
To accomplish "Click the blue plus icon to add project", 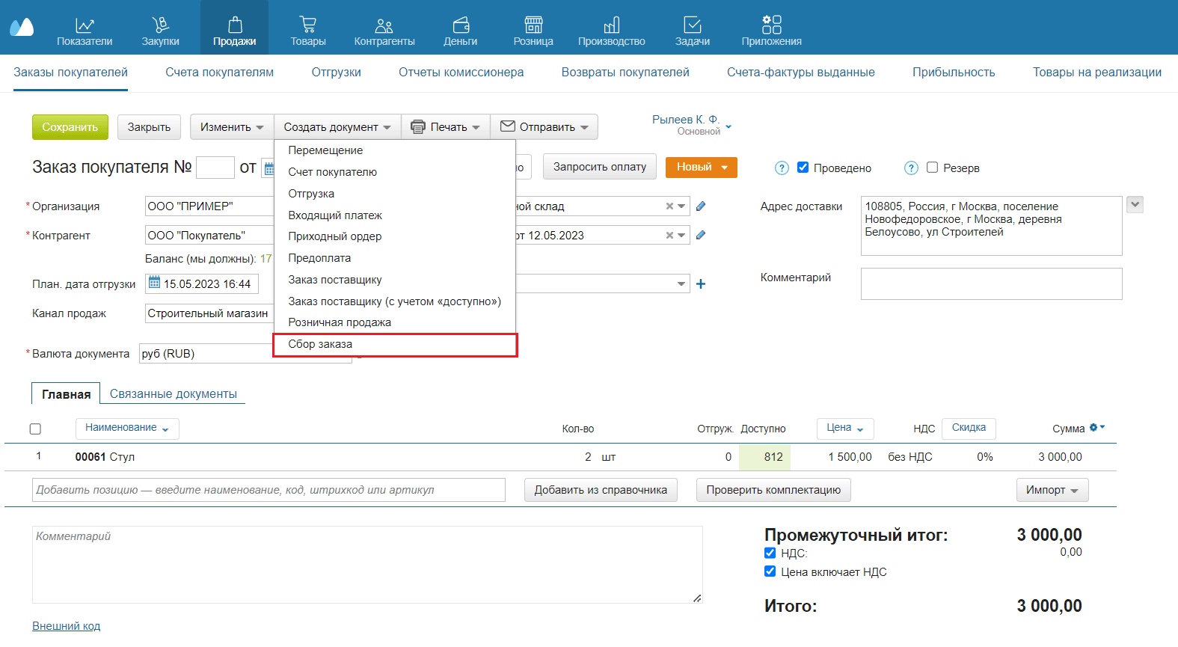I will pyautogui.click(x=701, y=284).
